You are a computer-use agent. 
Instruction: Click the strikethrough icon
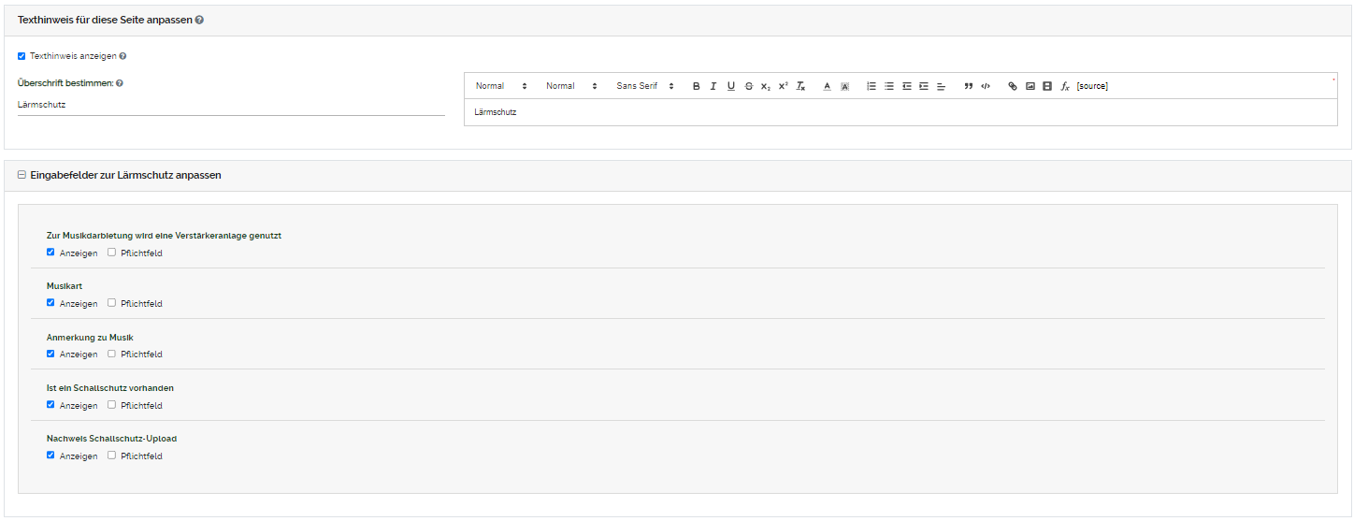click(748, 86)
